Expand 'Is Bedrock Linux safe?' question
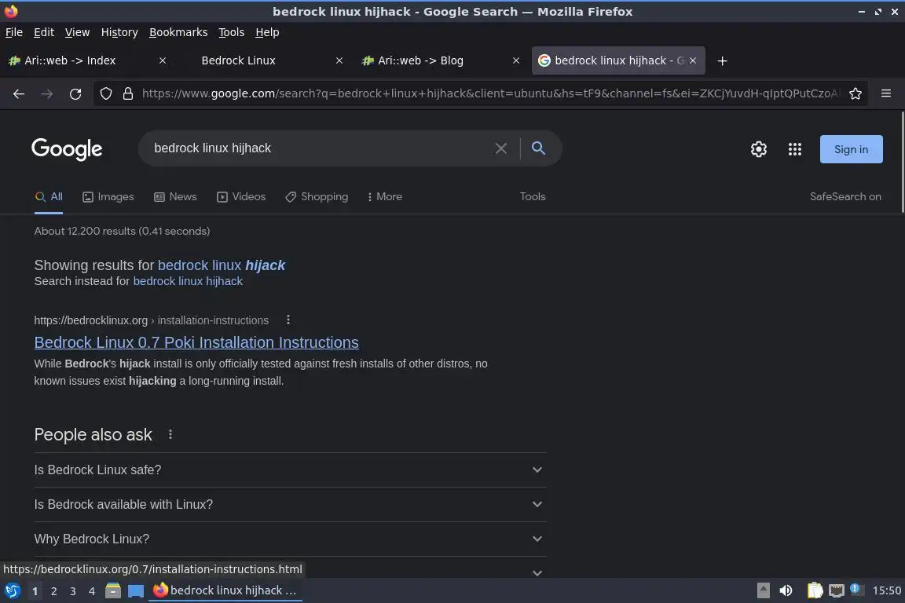 [x=291, y=470]
